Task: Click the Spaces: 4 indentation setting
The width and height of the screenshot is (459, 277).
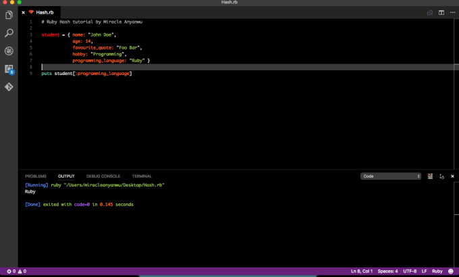Action: coord(388,271)
